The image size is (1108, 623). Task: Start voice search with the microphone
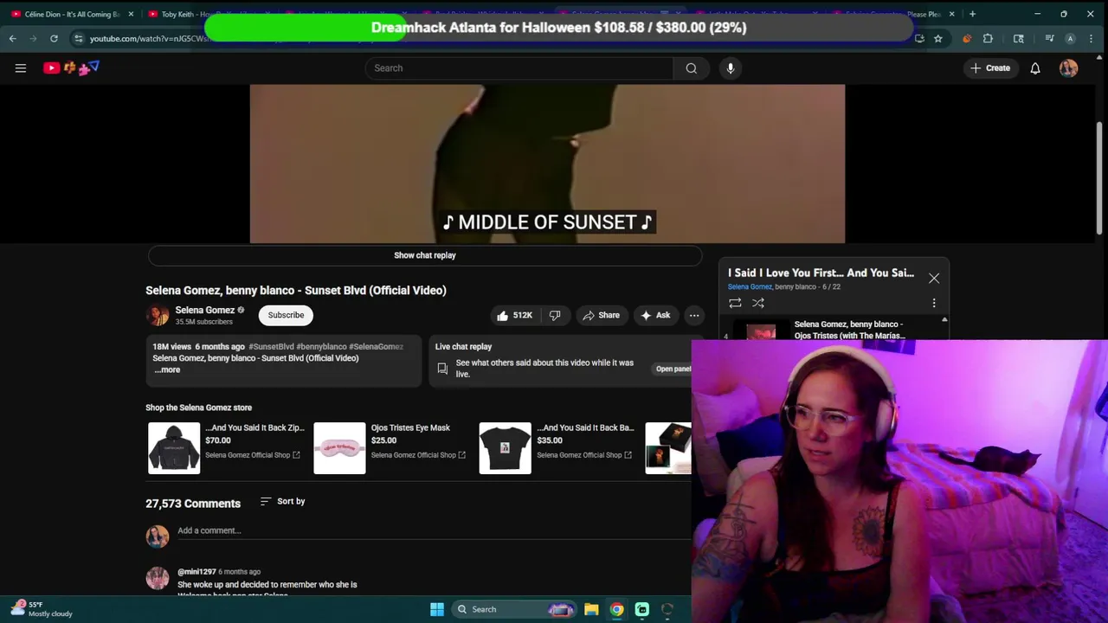(x=731, y=68)
